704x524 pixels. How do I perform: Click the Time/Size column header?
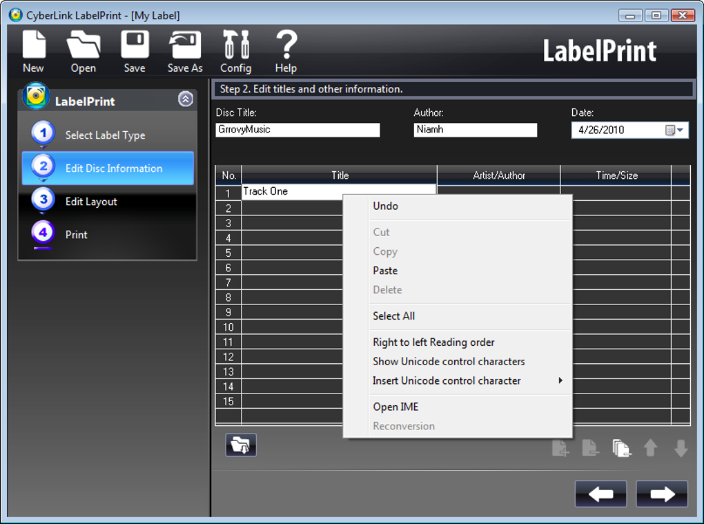click(x=616, y=175)
